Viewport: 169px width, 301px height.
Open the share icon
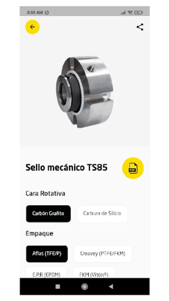tap(140, 27)
